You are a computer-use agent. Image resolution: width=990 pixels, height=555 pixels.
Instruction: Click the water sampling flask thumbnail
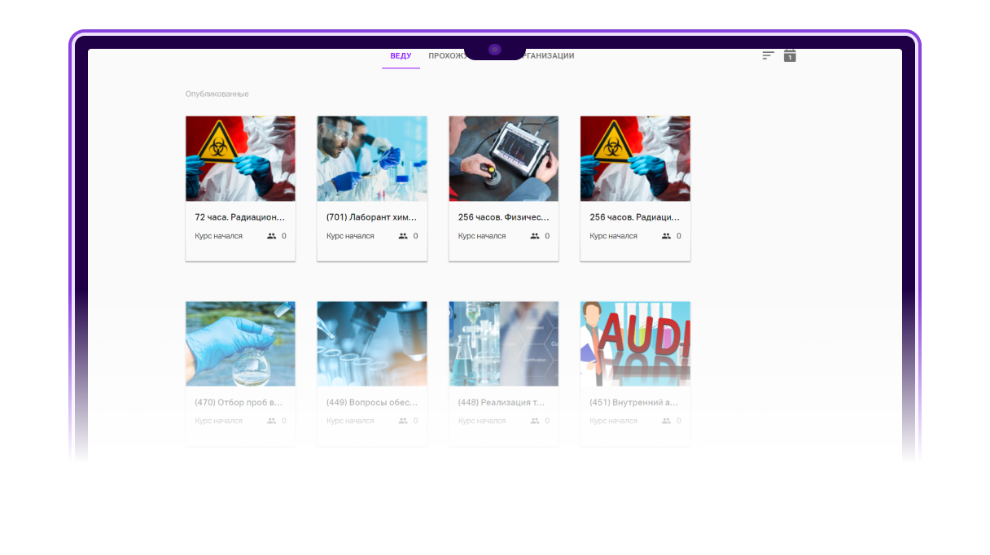click(240, 343)
